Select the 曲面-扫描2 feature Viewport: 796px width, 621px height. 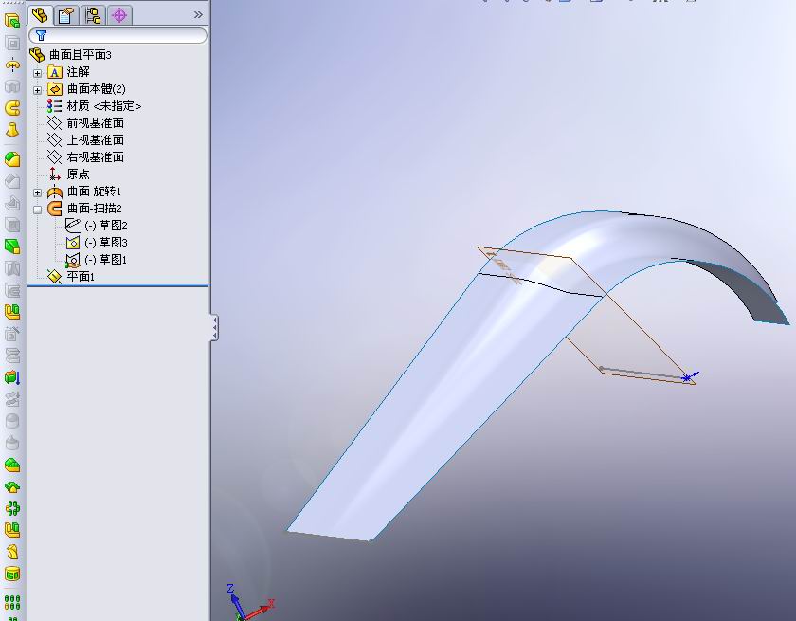pyautogui.click(x=95, y=209)
